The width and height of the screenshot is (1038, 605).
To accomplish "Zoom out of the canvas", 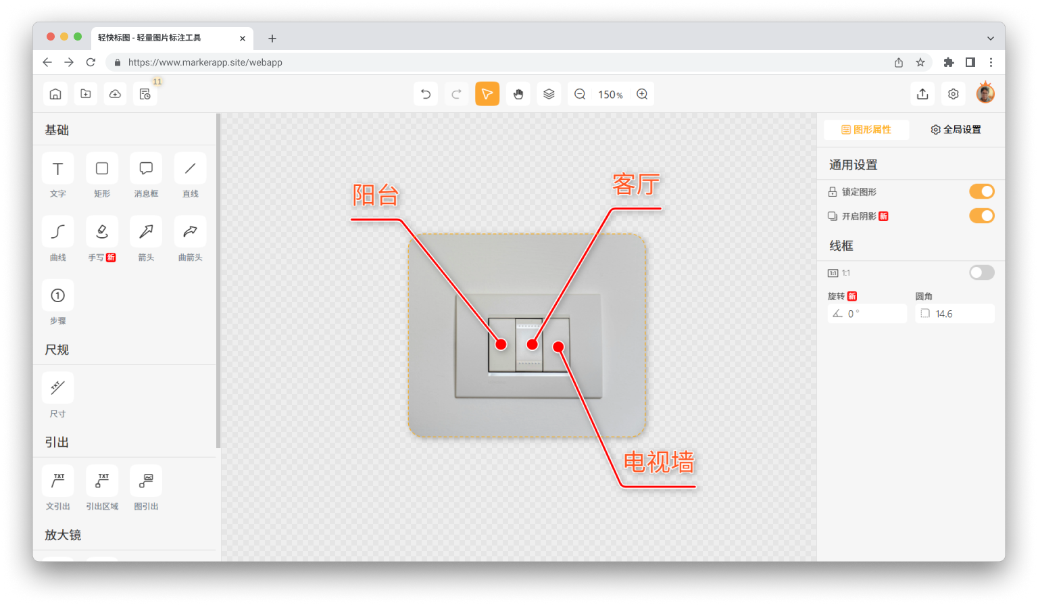I will pos(580,94).
